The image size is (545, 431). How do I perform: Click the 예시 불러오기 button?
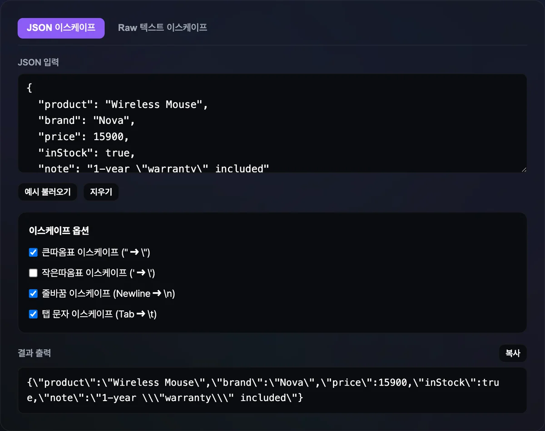(48, 192)
